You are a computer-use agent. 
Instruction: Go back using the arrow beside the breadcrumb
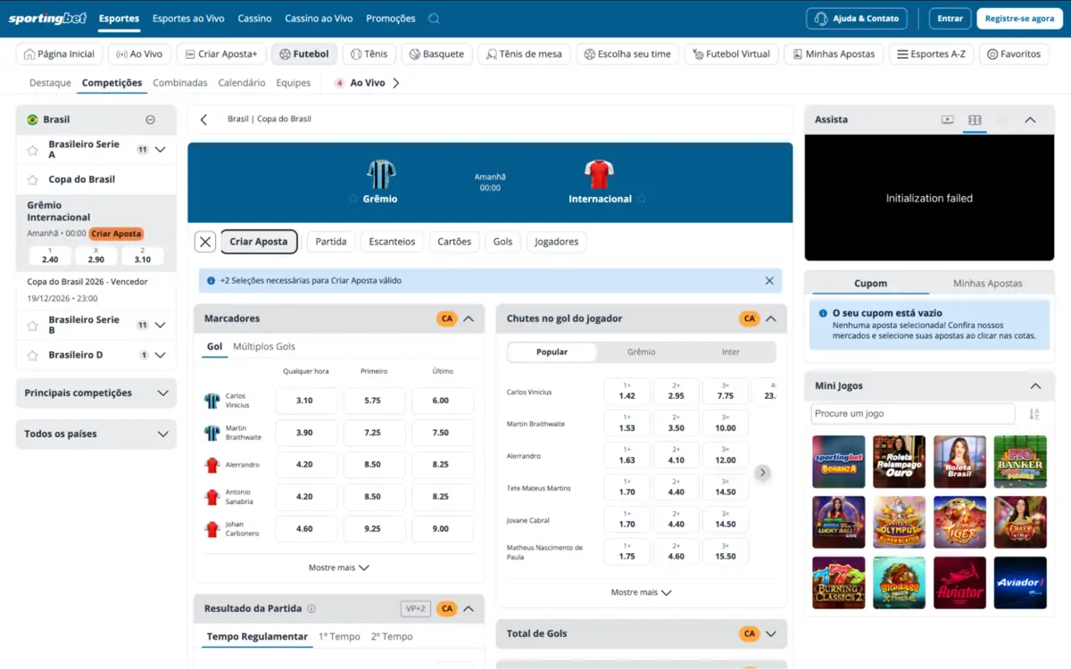point(203,120)
